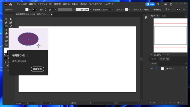Expand the stroke color dropdown arrow
Image resolution: width=190 pixels, height=107 pixels.
click(x=36, y=9)
